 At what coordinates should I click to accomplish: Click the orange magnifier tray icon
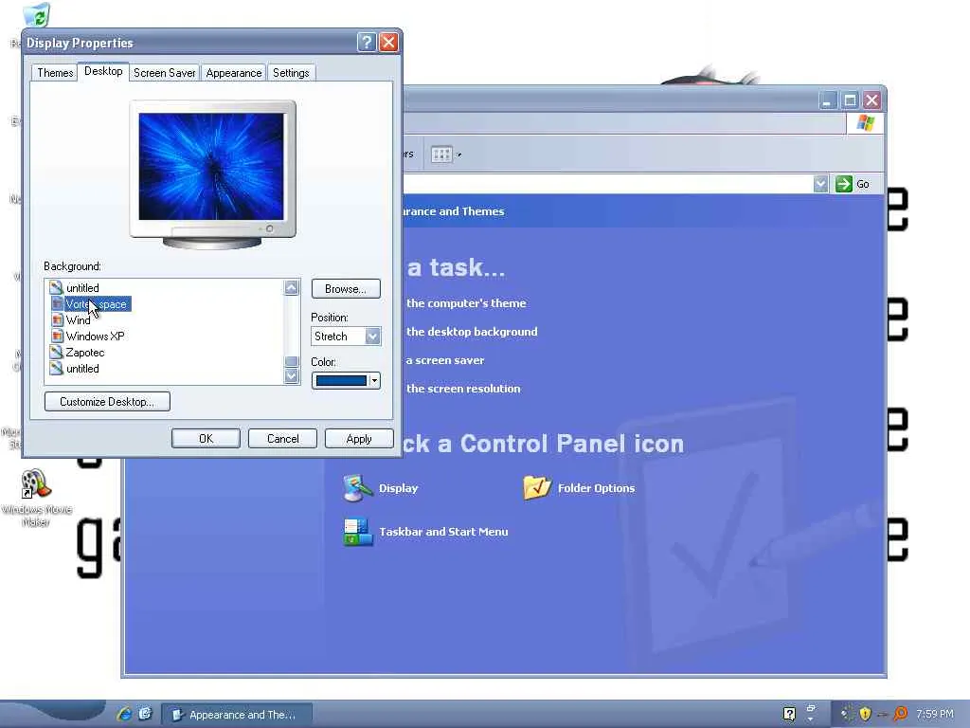click(901, 714)
